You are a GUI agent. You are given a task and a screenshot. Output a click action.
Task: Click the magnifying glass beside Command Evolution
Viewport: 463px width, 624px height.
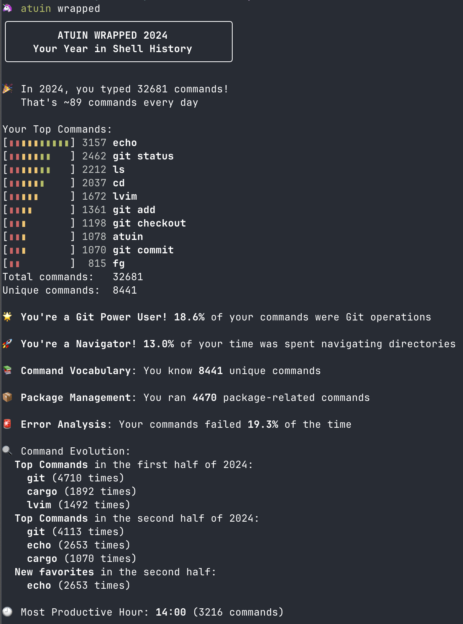click(x=7, y=451)
